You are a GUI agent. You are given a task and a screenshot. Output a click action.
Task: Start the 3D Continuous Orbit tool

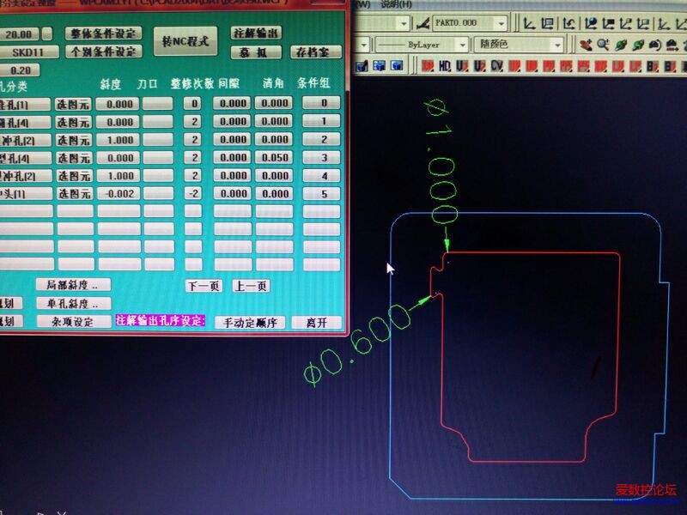638,45
